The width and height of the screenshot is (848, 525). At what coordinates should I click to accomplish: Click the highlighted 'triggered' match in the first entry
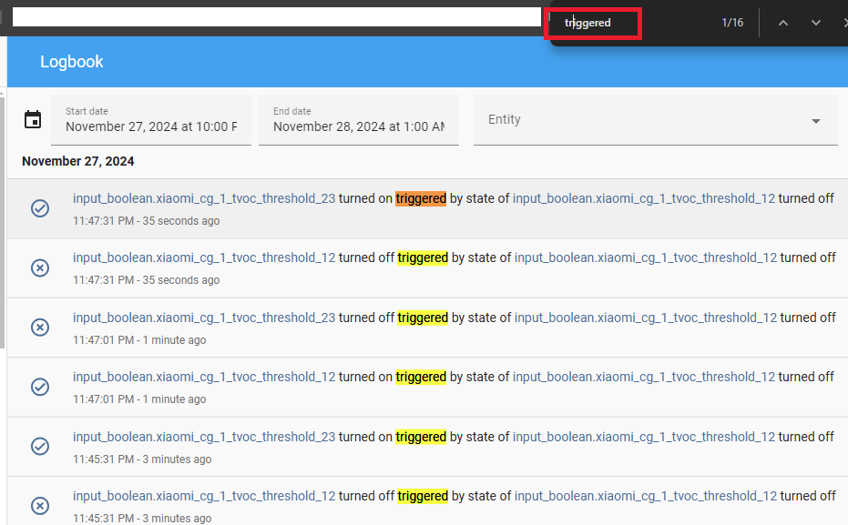click(x=421, y=197)
